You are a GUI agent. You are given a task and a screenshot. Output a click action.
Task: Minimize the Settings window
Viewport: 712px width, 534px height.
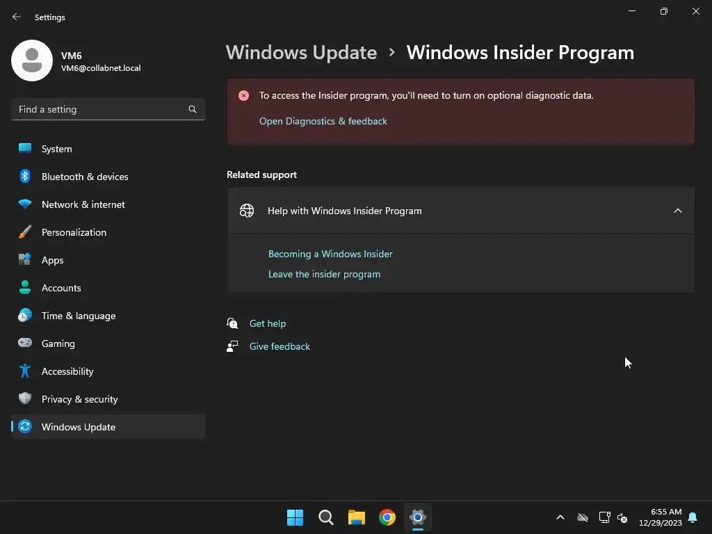(632, 11)
